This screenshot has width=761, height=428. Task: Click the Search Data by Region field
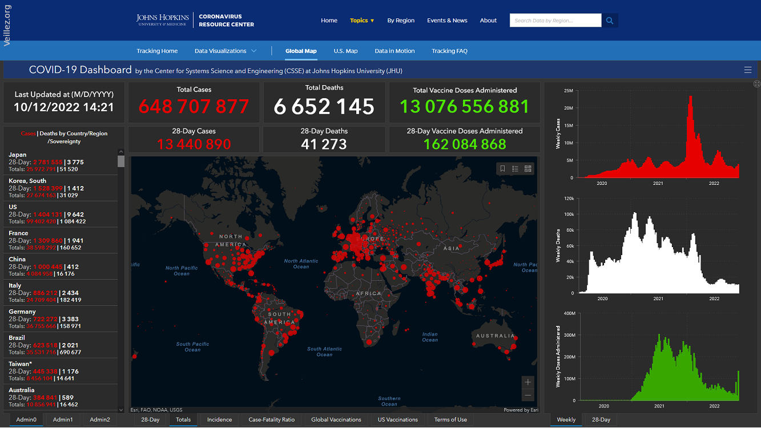555,21
